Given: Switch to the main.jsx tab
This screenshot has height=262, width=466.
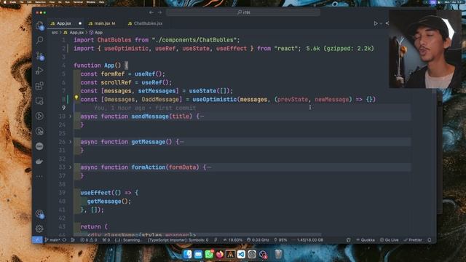Looking at the screenshot, I should pos(102,23).
